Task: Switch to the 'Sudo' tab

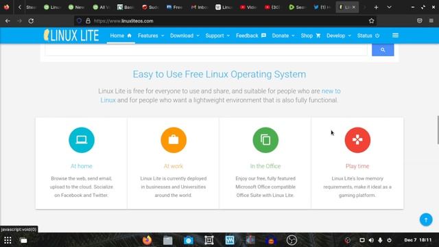Action: tap(150, 8)
